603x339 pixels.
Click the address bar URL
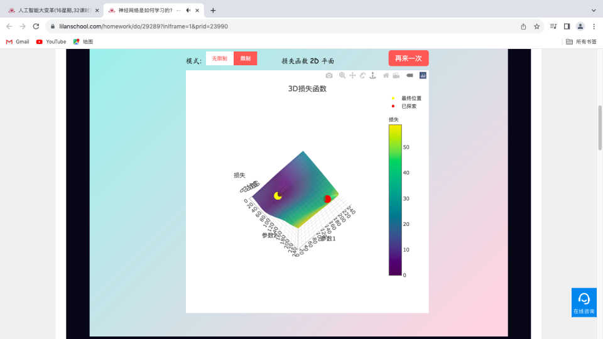coord(143,26)
